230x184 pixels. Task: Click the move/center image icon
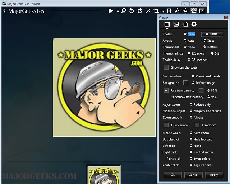pos(185,11)
